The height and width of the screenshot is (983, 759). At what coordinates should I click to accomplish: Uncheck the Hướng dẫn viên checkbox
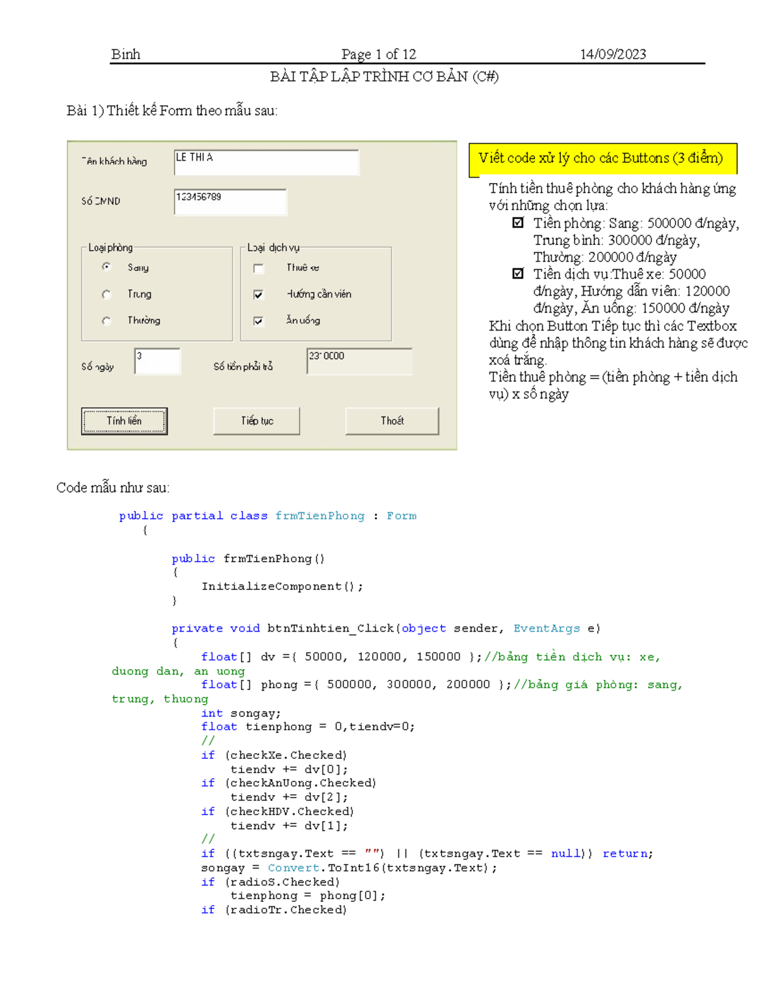(x=258, y=294)
